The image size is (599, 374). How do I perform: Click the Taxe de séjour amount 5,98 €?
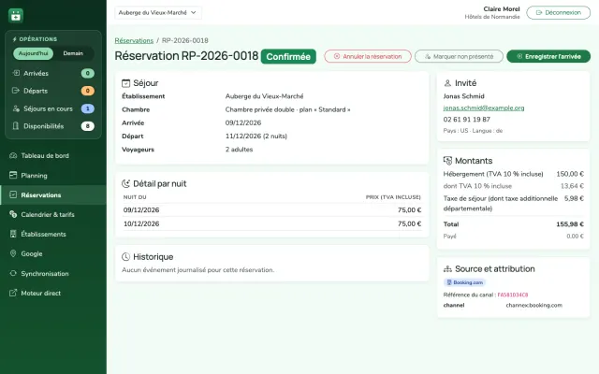[574, 198]
